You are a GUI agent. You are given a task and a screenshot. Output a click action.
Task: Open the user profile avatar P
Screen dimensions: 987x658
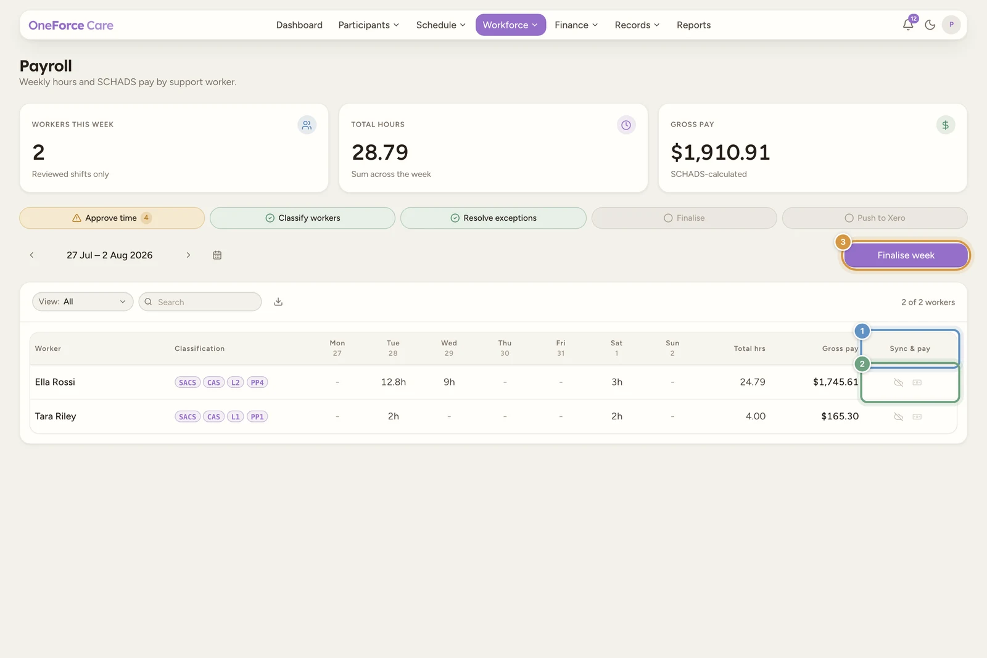pos(951,25)
